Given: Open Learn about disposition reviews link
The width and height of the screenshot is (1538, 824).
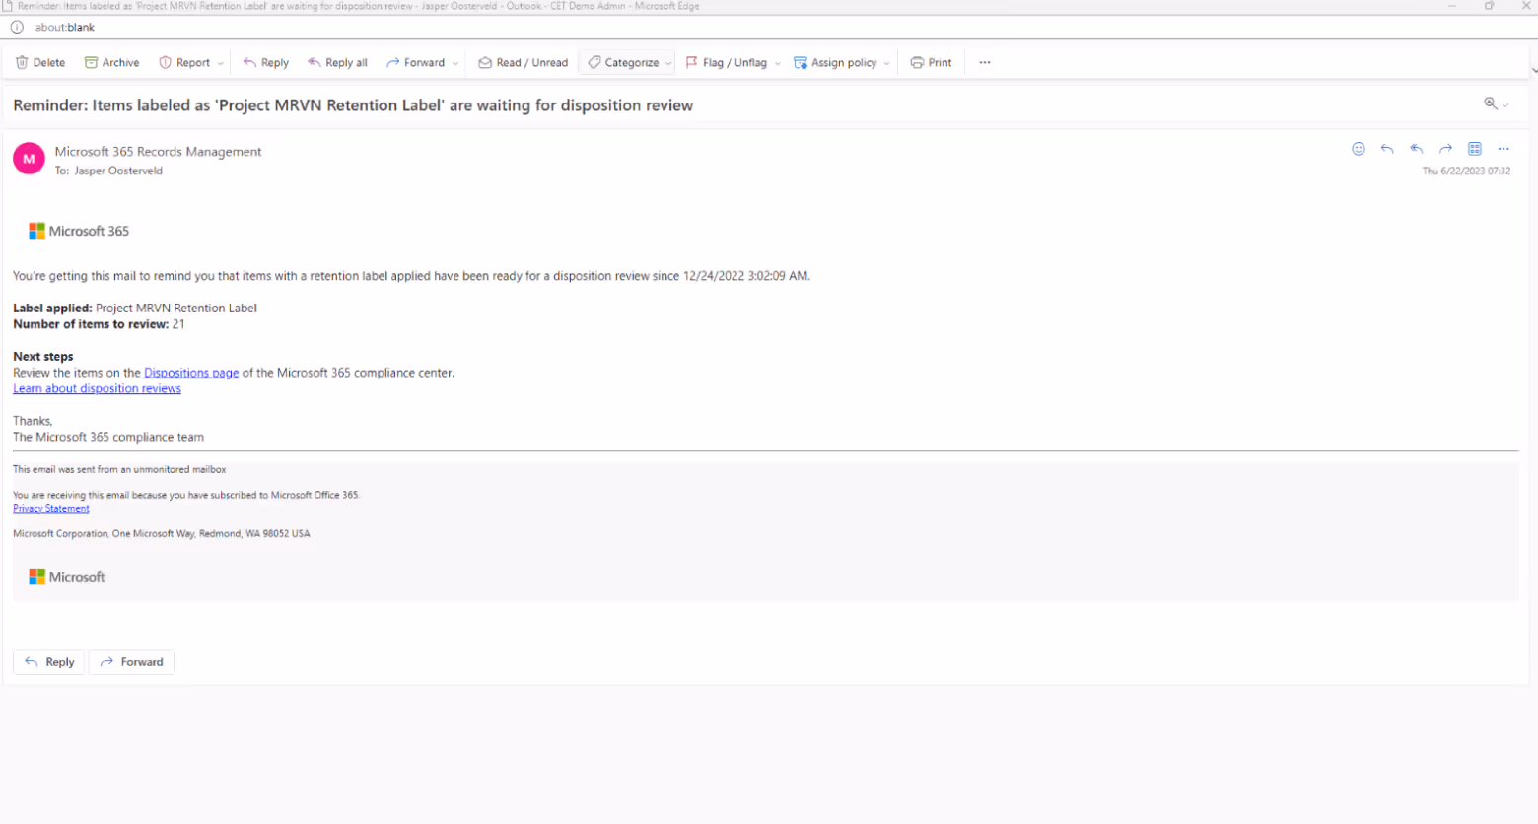Looking at the screenshot, I should tap(97, 388).
